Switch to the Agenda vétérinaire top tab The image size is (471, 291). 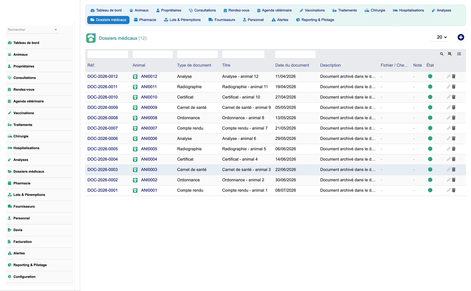(x=274, y=10)
